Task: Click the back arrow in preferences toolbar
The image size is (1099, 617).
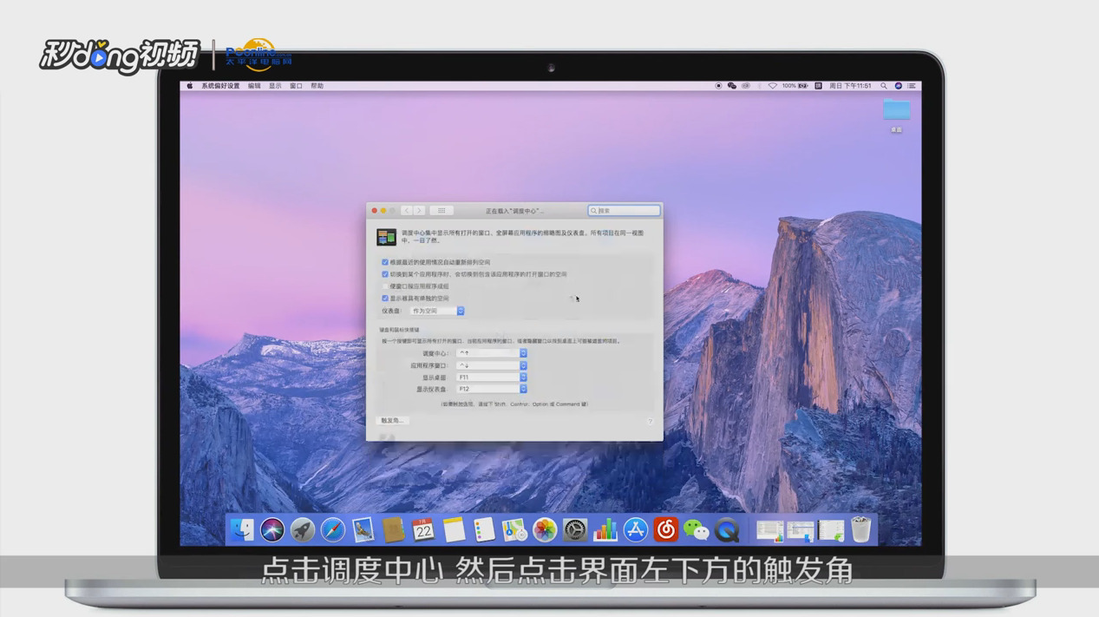Action: coord(406,211)
